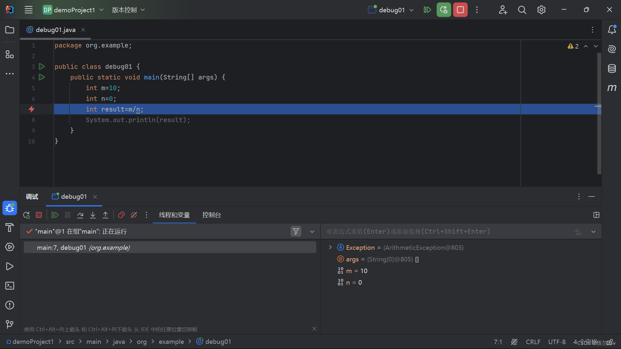
Task: View breakpoints red circle icon
Action: click(121, 215)
